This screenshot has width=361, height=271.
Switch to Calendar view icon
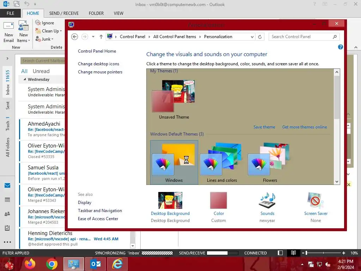point(7,200)
